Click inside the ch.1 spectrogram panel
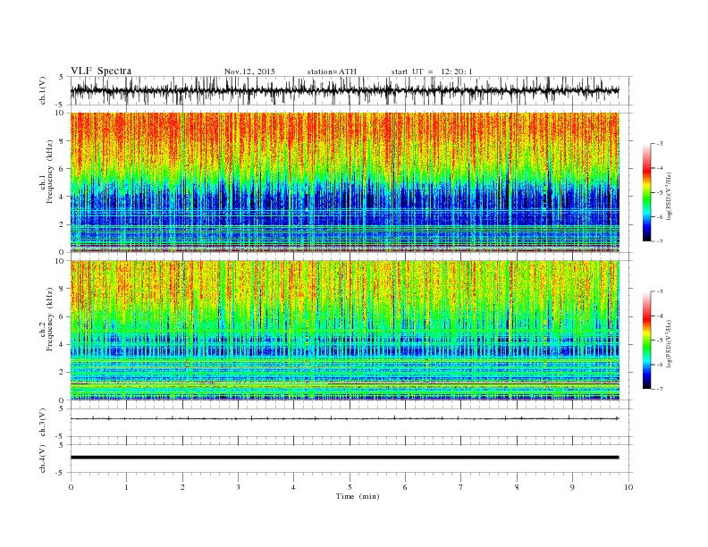This screenshot has width=708, height=547. [344, 181]
